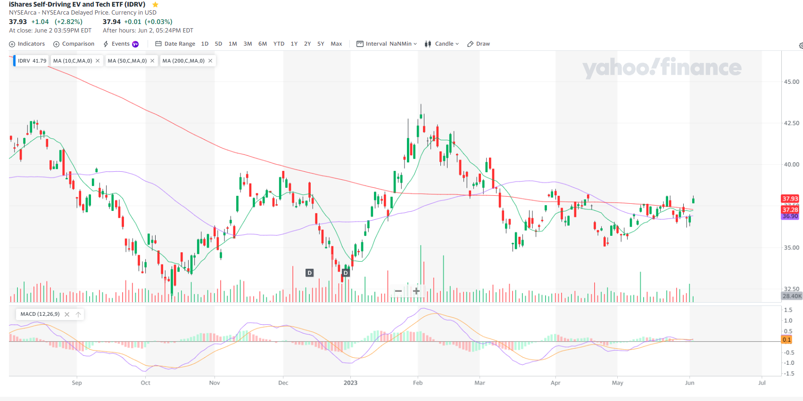The height and width of the screenshot is (401, 803).
Task: Click the 36.90 purple MA price tag
Action: pyautogui.click(x=790, y=217)
